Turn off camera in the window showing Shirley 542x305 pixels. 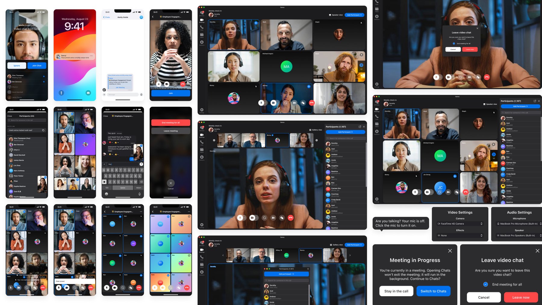pos(273,103)
